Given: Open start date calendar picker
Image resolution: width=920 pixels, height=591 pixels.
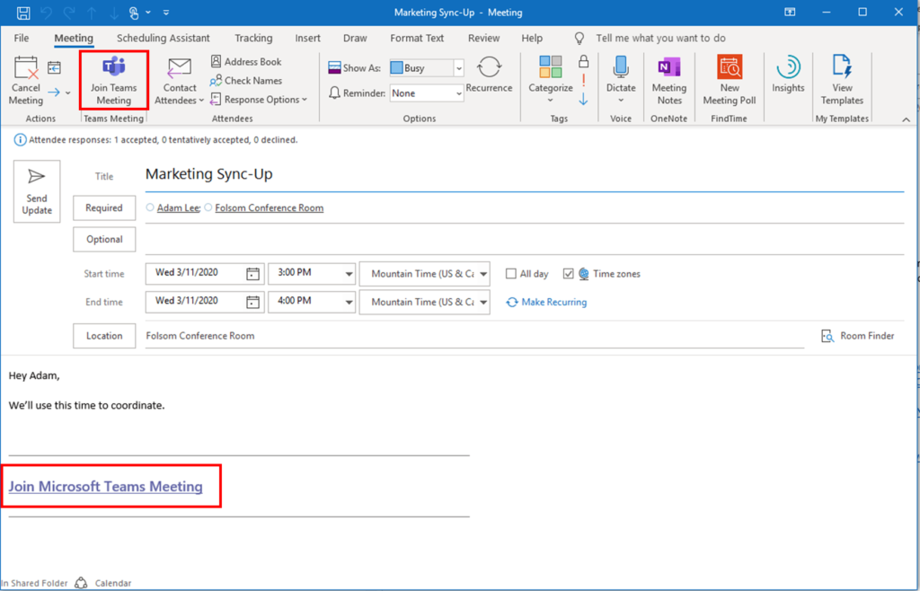Looking at the screenshot, I should (x=252, y=274).
